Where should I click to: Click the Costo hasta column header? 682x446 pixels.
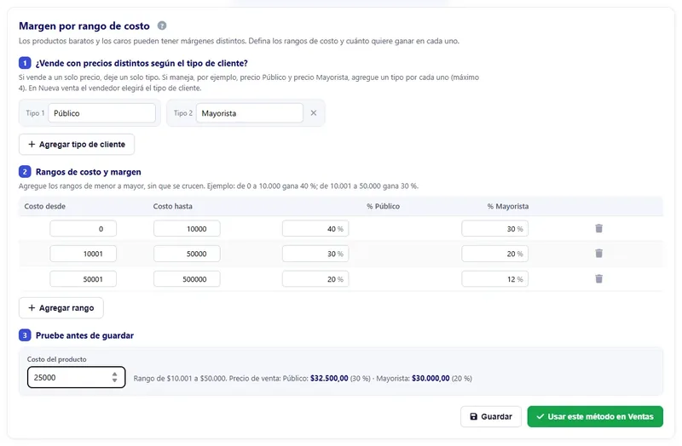click(173, 206)
